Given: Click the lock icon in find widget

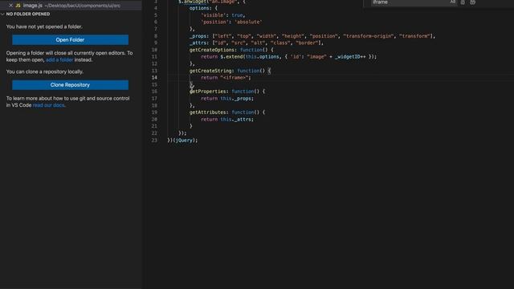Looking at the screenshot, I should tap(463, 2).
